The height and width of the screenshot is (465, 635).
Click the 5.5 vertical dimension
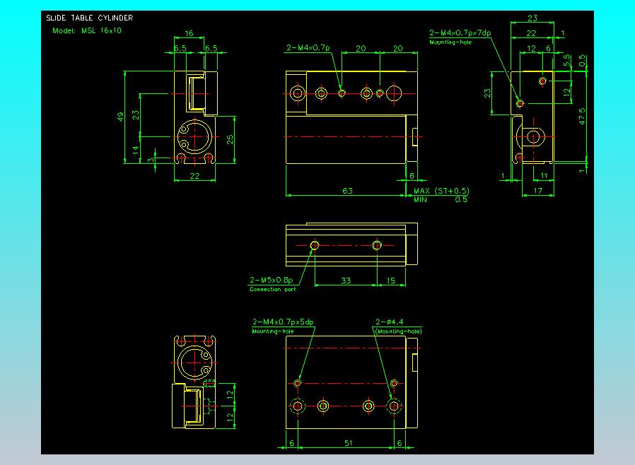tap(567, 60)
